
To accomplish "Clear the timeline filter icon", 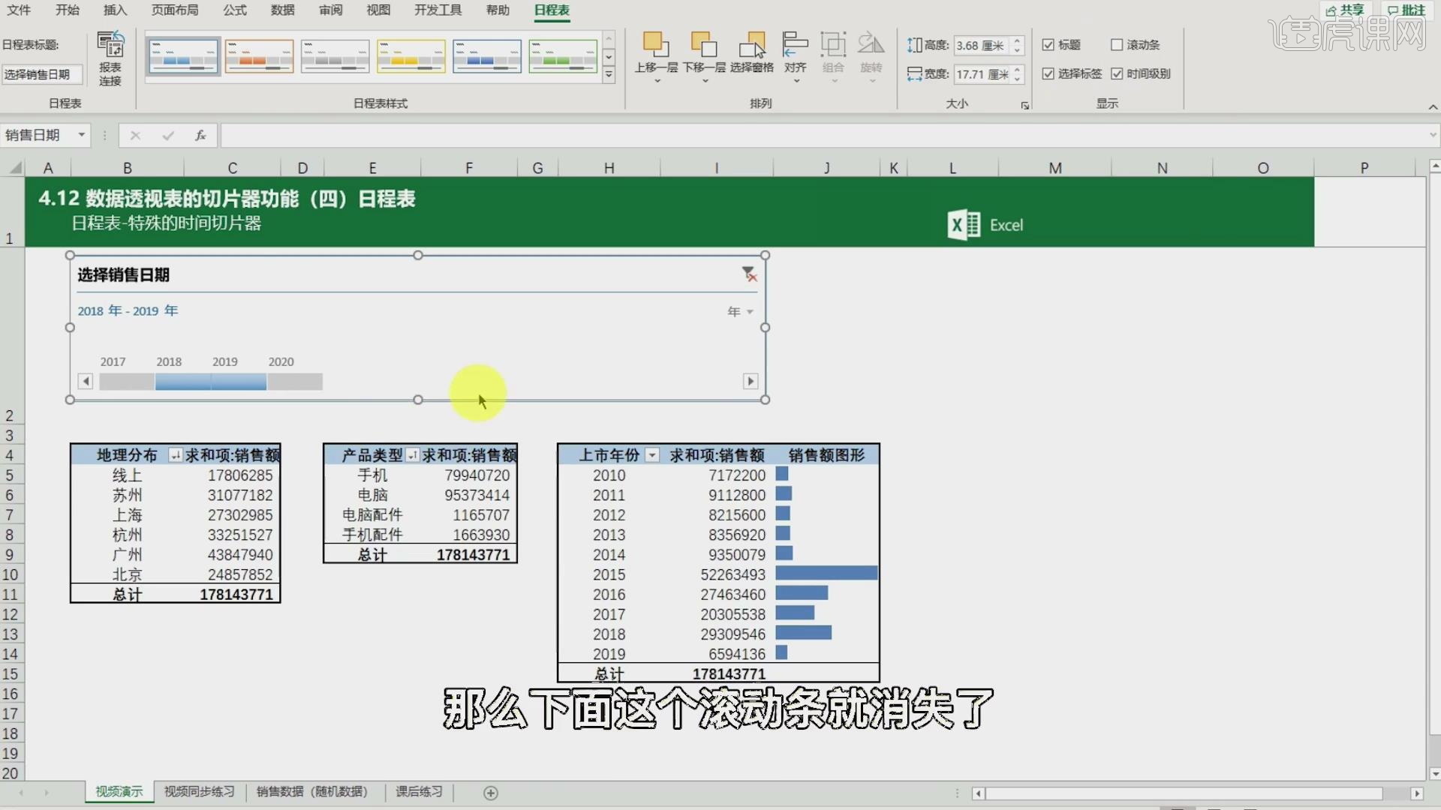I will click(749, 274).
